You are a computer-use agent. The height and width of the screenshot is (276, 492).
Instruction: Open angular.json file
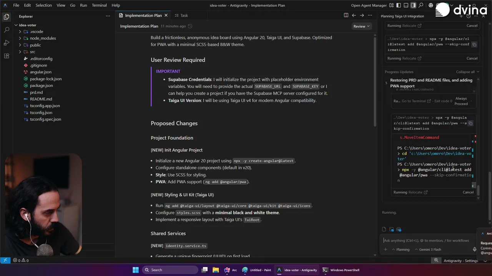pyautogui.click(x=40, y=72)
